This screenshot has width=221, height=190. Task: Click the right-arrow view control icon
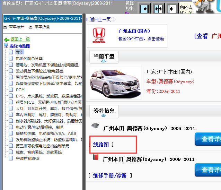click(x=144, y=9)
